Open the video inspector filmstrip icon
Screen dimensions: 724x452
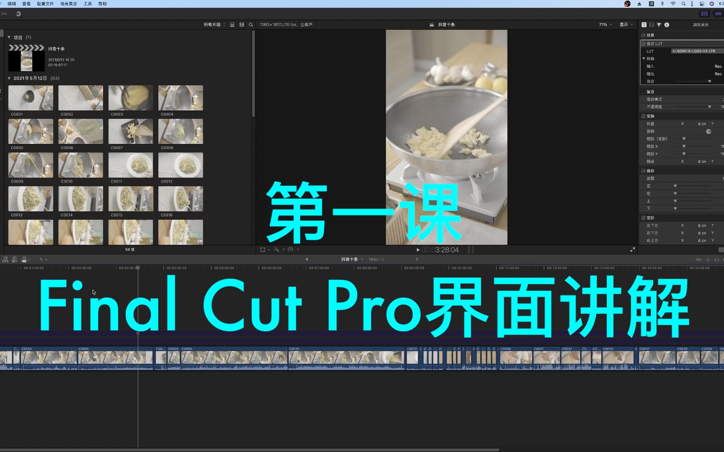652,25
